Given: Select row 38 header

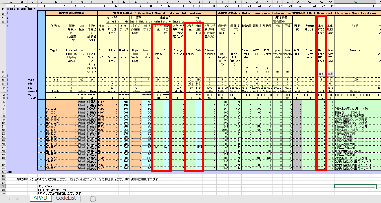Looking at the screenshot, I should pyautogui.click(x=3, y=186).
